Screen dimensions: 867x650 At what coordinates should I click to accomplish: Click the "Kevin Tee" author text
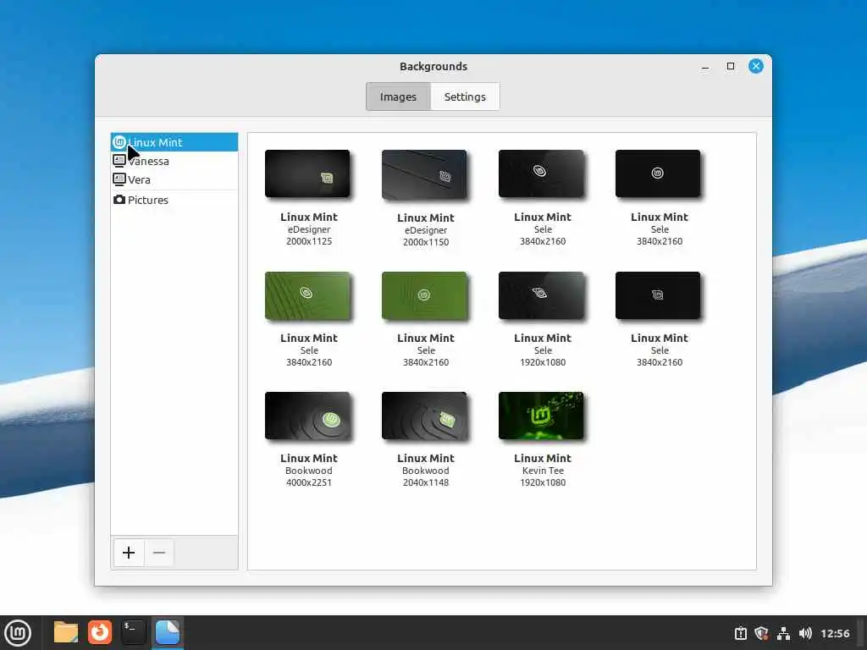[x=543, y=471]
